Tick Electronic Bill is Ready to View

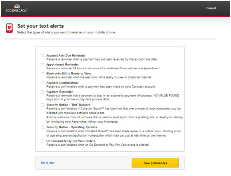(x=42, y=74)
